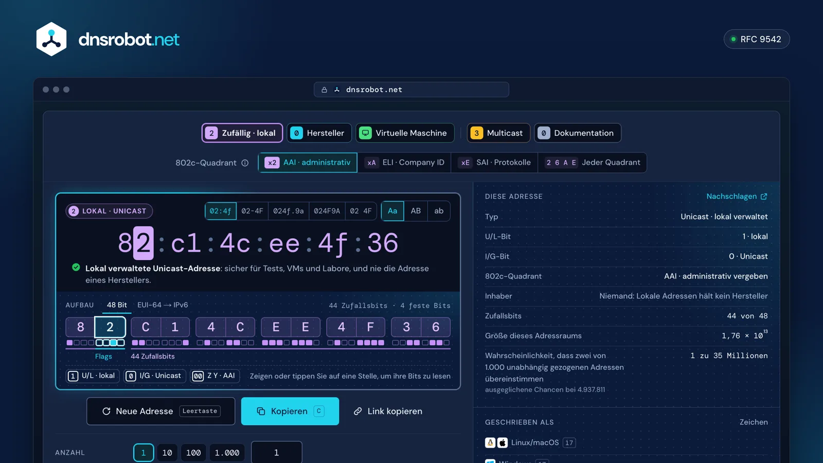Click the chain link icon of Link kopieren
823x463 pixels.
[357, 411]
